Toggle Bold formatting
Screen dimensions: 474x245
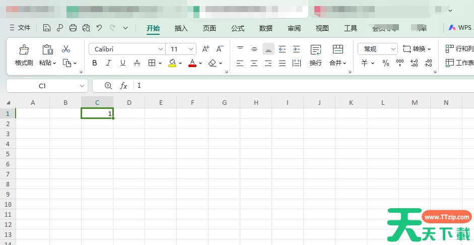point(95,63)
